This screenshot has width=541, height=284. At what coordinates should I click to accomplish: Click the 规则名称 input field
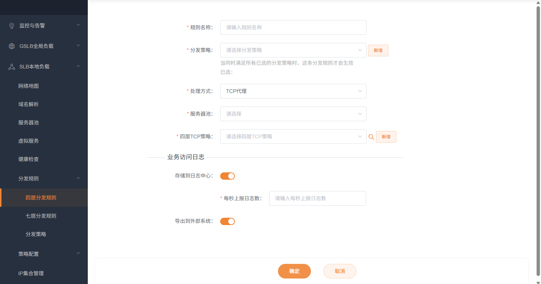tap(293, 27)
